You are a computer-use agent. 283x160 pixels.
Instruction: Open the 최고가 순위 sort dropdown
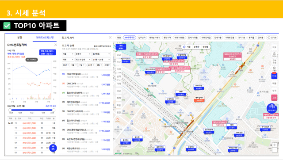(83, 60)
